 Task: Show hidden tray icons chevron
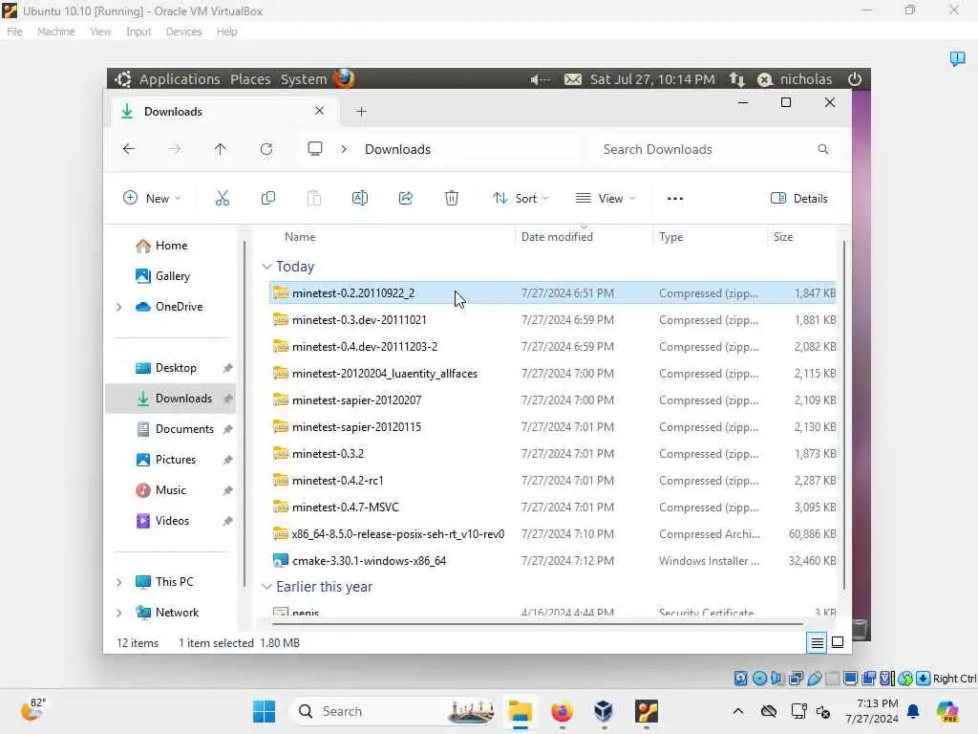point(738,711)
